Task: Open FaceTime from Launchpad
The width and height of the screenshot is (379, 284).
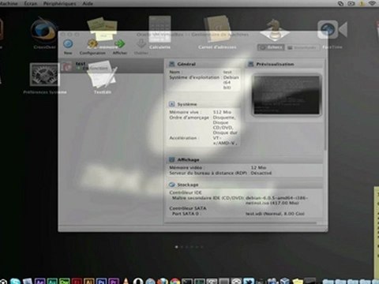Action: click(x=332, y=29)
